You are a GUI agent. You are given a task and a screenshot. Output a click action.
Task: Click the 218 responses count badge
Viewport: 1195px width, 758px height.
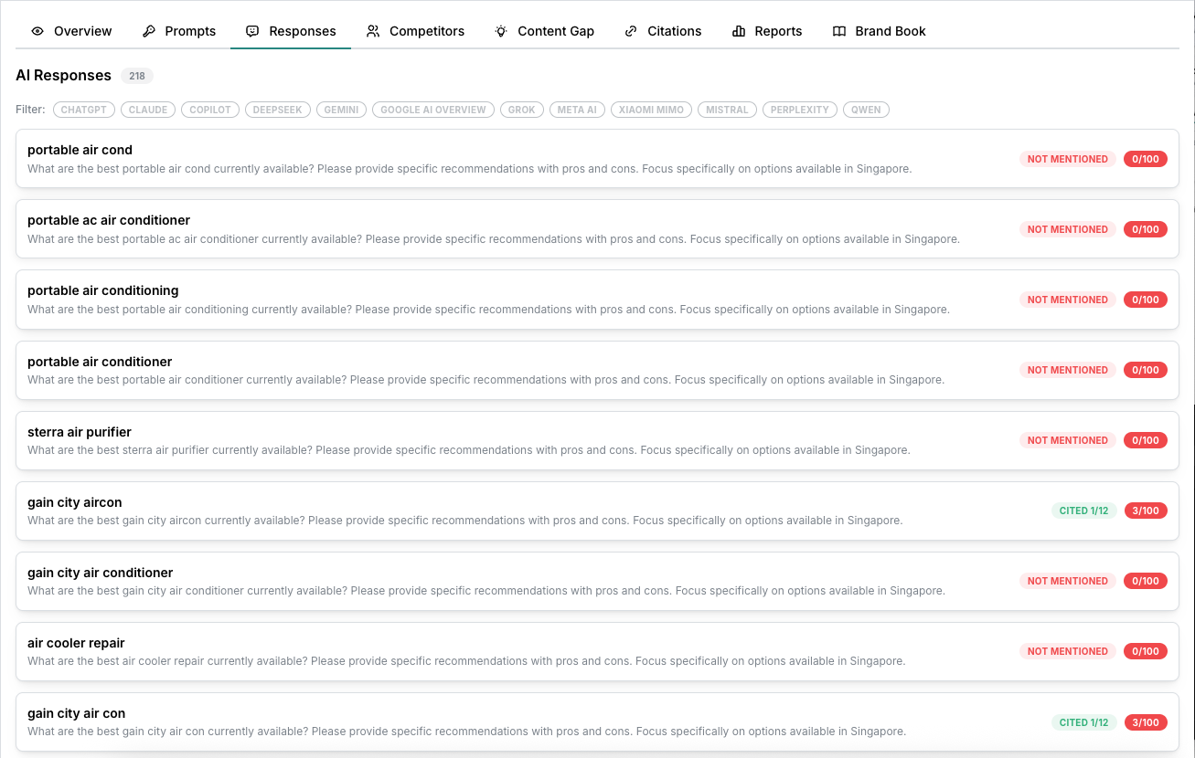(137, 76)
